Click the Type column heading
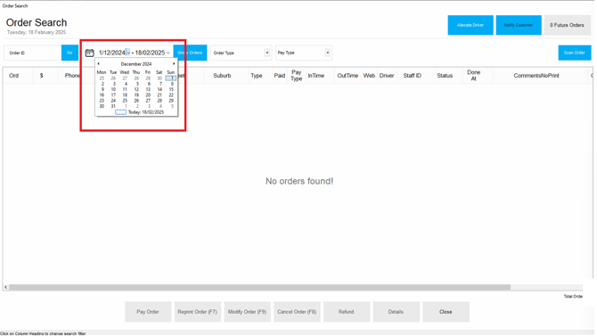The width and height of the screenshot is (597, 336). (257, 76)
